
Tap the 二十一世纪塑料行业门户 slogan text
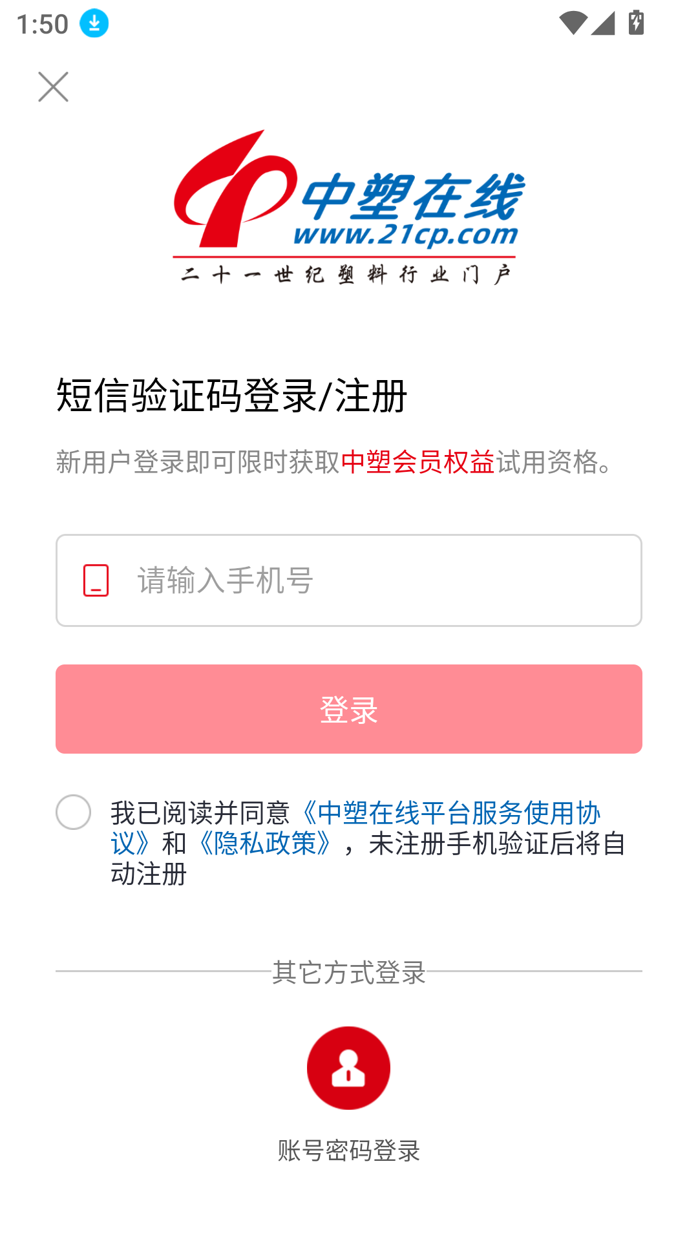click(346, 275)
